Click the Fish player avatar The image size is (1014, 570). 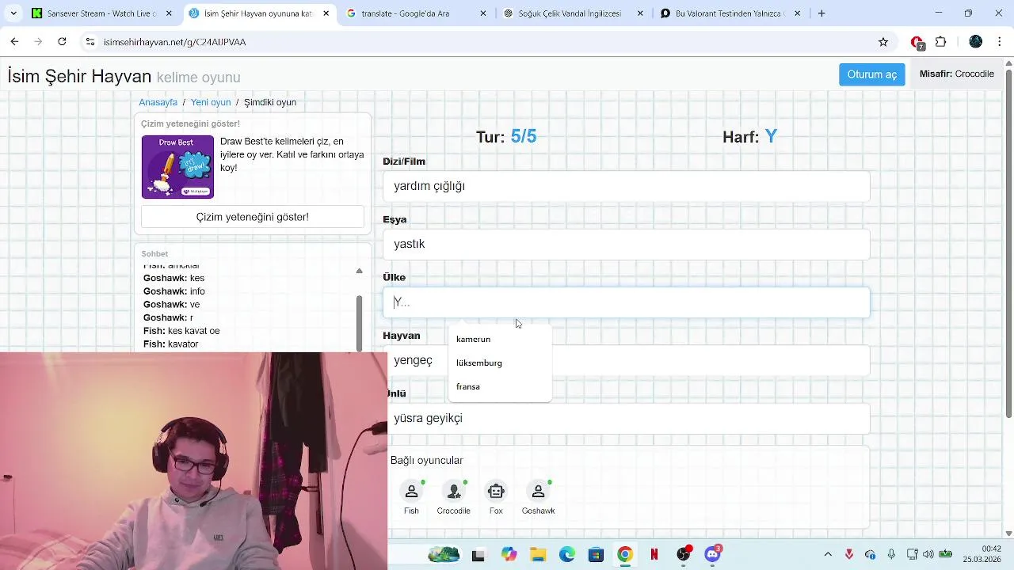[411, 492]
